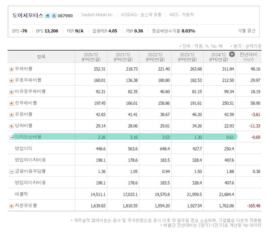Click the 영업이익 2024/12 value 250.4
Screen dimensions: 269x239
point(229,149)
